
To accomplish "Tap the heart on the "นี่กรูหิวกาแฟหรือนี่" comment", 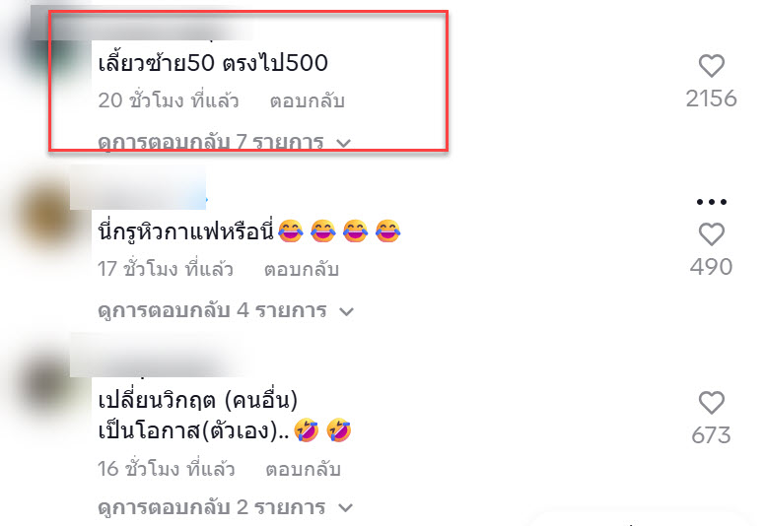I will point(712,234).
